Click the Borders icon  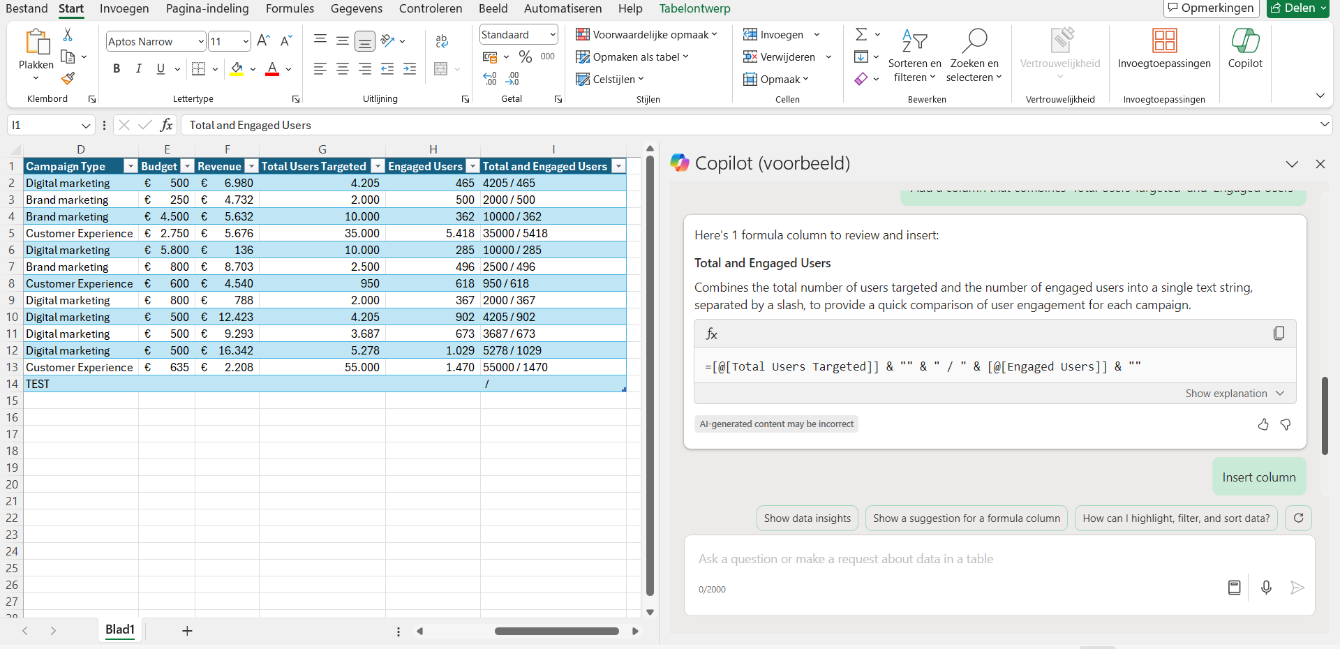[x=199, y=68]
